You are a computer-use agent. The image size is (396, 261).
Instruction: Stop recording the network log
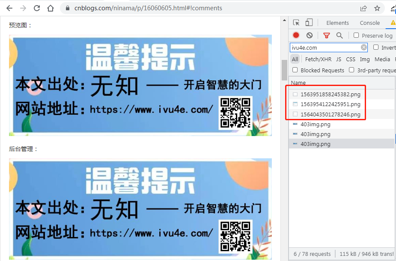tap(296, 36)
